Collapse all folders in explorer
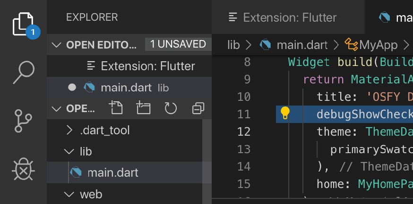 pos(198,108)
